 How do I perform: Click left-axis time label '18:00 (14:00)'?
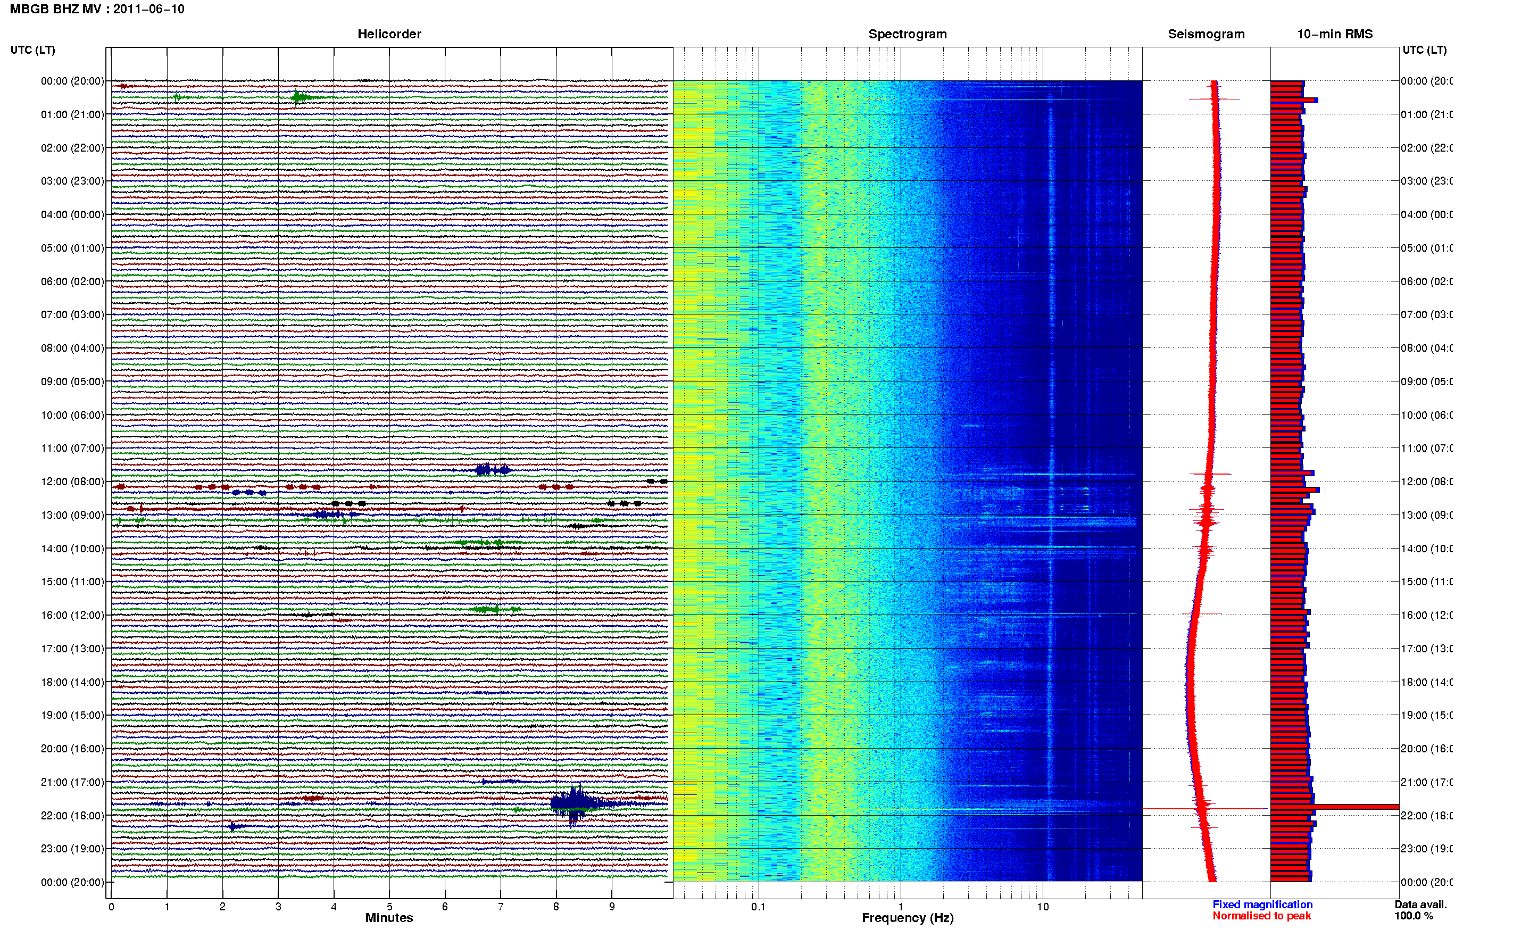pos(72,682)
